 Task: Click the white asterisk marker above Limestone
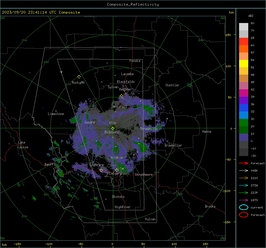tap(56, 111)
